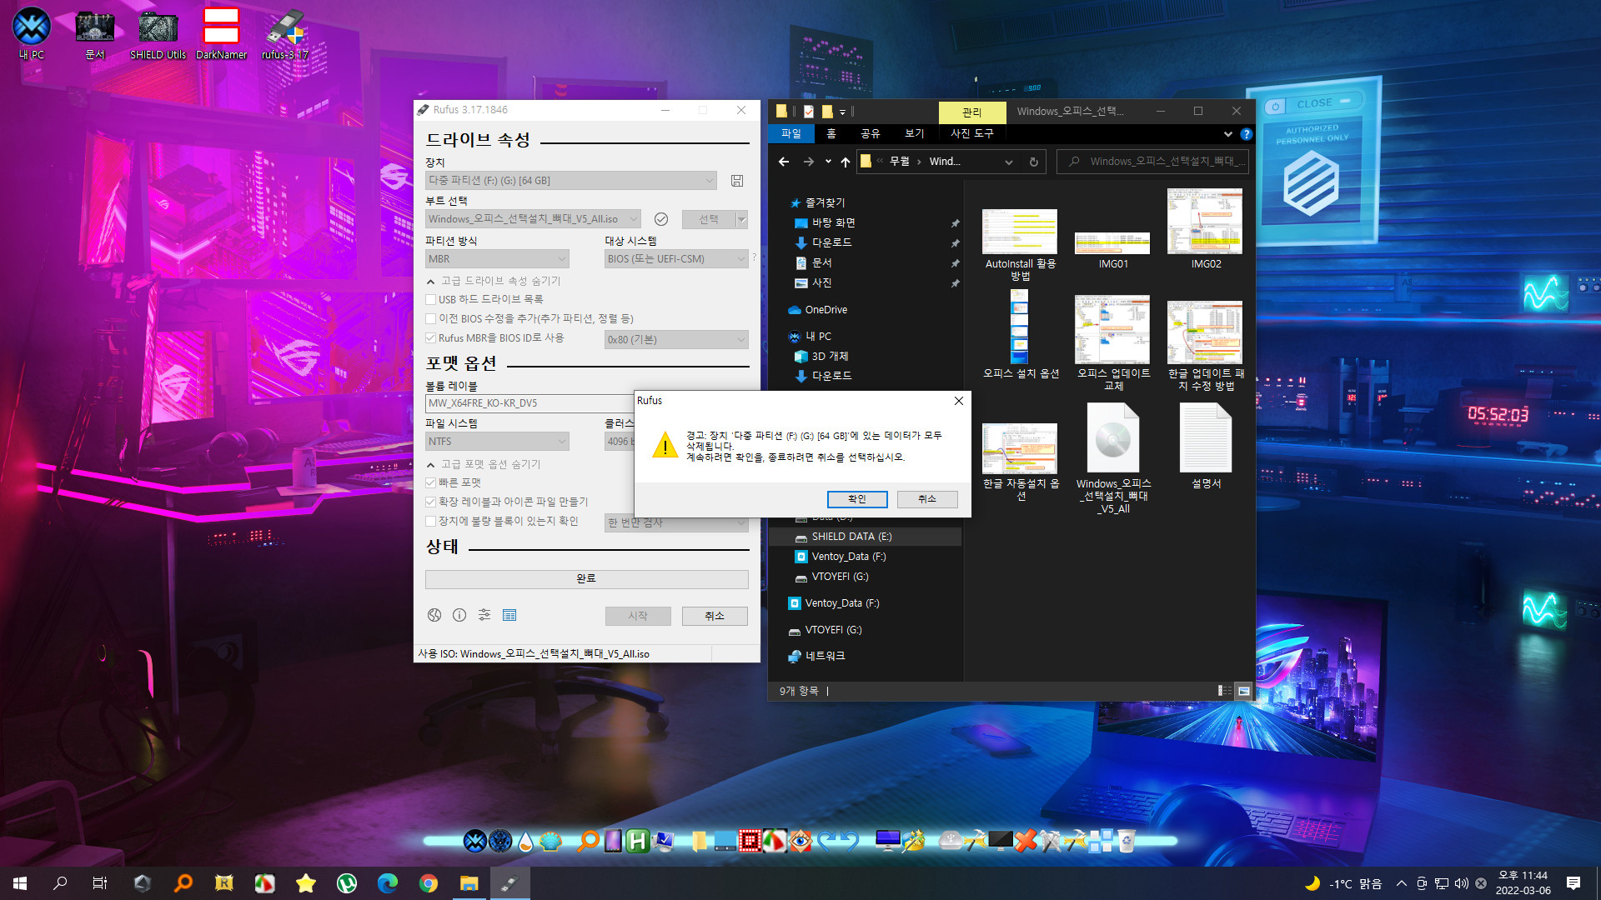Click the 취소 button in Rufus main window
1601x900 pixels.
715,616
